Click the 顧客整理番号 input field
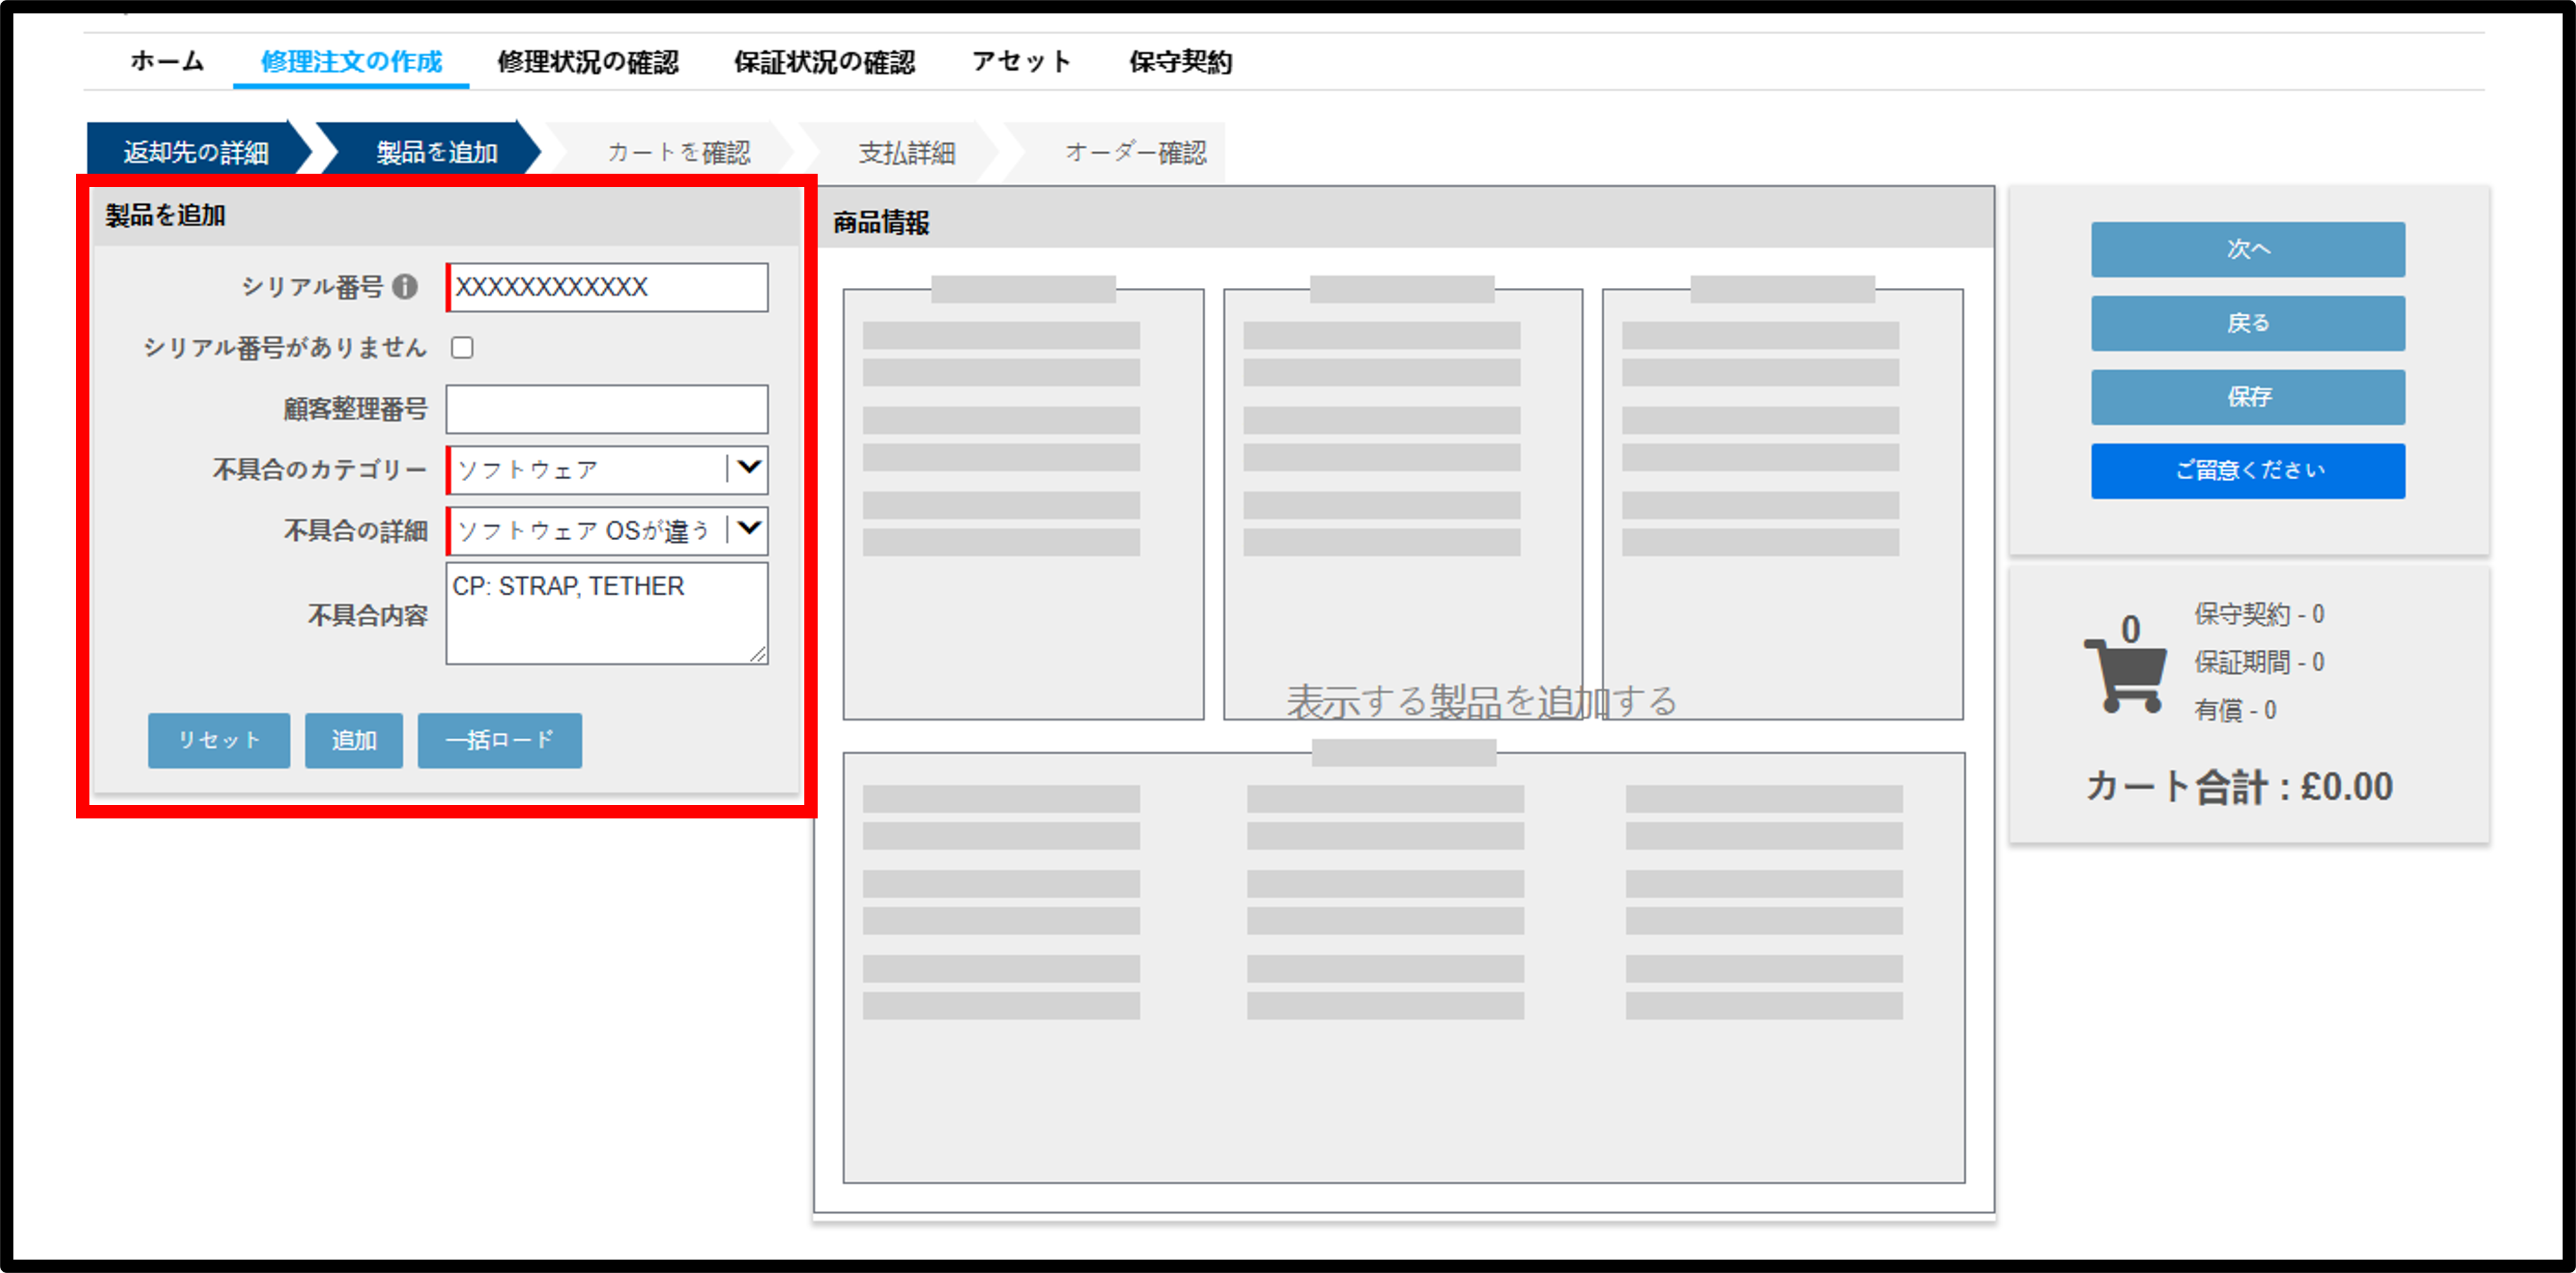Viewport: 2576px width, 1273px height. (608, 410)
